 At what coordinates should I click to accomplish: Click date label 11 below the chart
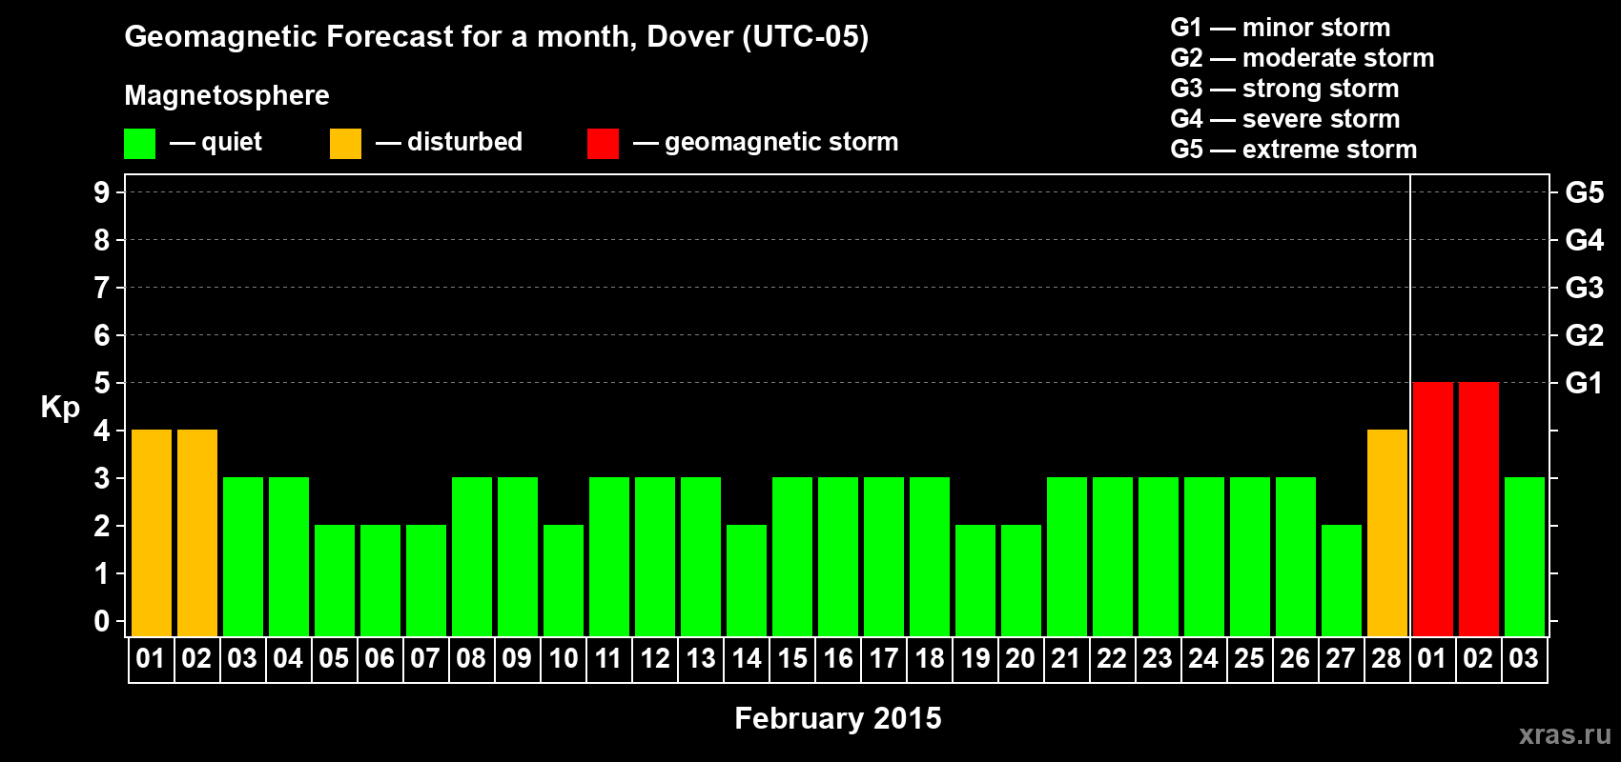click(608, 659)
